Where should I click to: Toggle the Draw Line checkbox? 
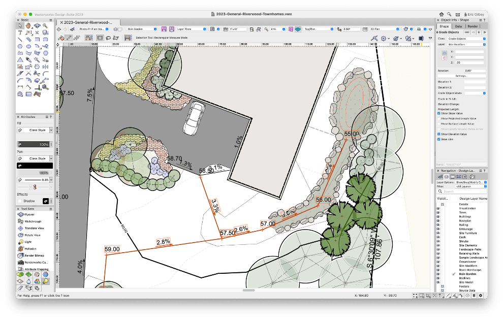(439, 139)
